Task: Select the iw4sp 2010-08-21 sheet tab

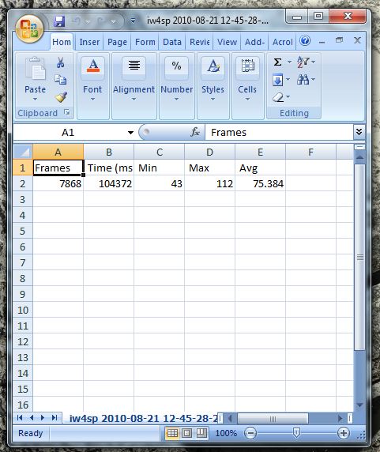Action: coord(143,419)
